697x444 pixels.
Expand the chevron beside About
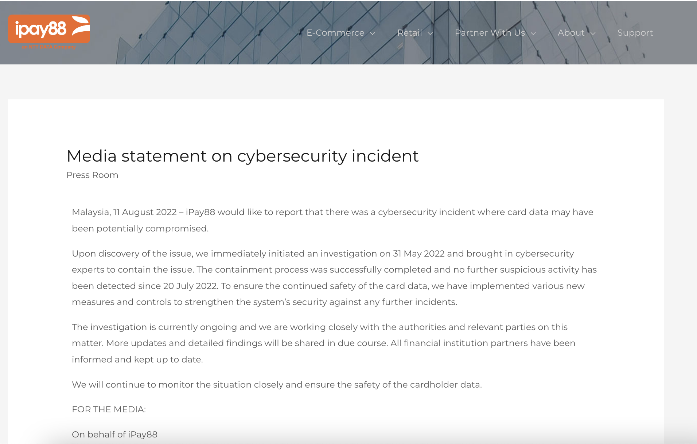pyautogui.click(x=593, y=33)
